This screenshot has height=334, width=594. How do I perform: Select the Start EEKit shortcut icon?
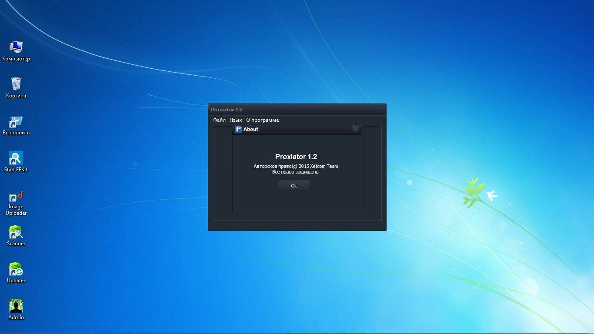[16, 162]
